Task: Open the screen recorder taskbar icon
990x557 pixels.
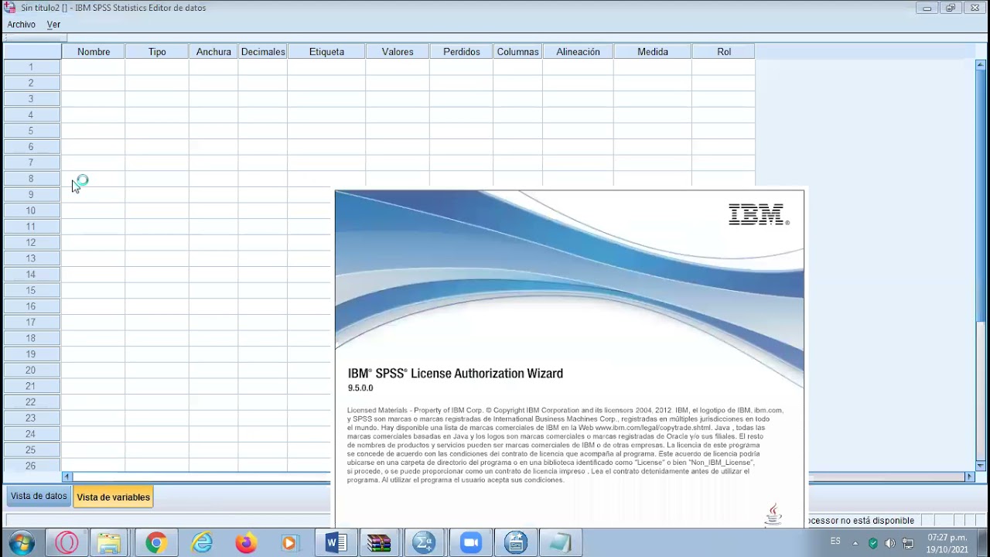Action: coord(516,543)
